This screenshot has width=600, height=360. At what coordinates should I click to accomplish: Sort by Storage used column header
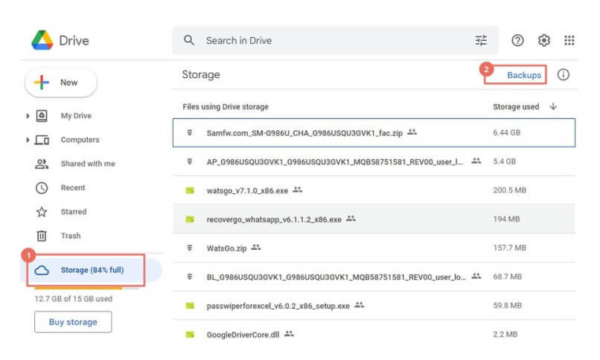516,107
